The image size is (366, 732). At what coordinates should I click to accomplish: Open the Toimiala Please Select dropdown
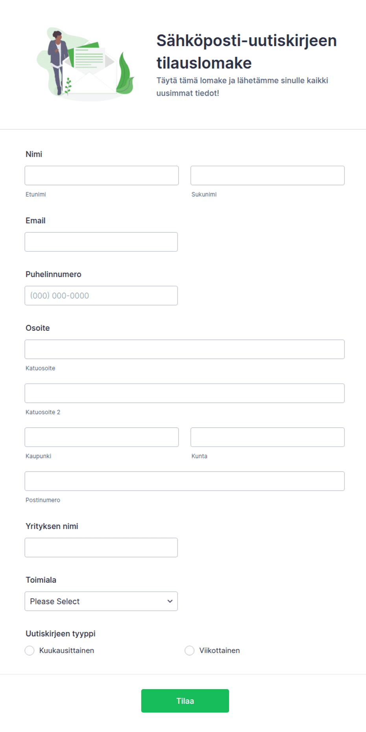(x=101, y=601)
